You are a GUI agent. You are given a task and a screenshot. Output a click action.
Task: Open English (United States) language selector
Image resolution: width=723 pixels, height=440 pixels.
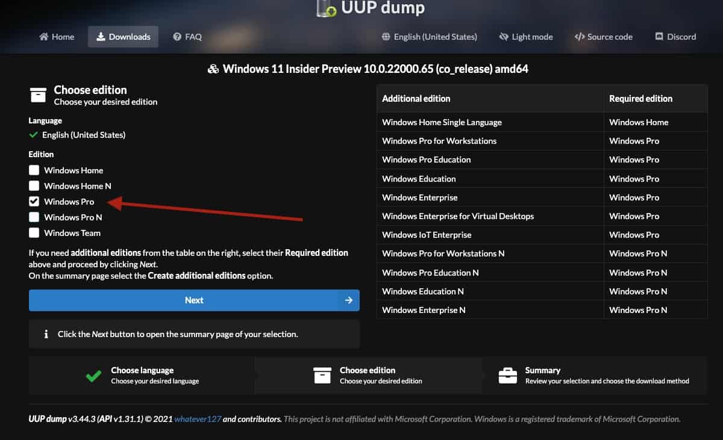click(x=429, y=37)
